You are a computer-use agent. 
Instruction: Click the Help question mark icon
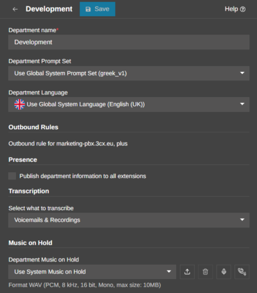click(243, 9)
